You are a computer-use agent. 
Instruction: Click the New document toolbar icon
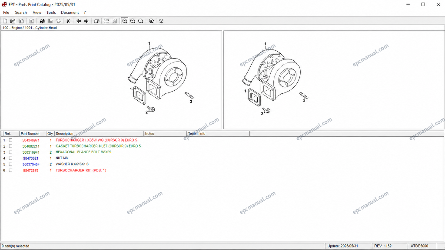coord(5,21)
